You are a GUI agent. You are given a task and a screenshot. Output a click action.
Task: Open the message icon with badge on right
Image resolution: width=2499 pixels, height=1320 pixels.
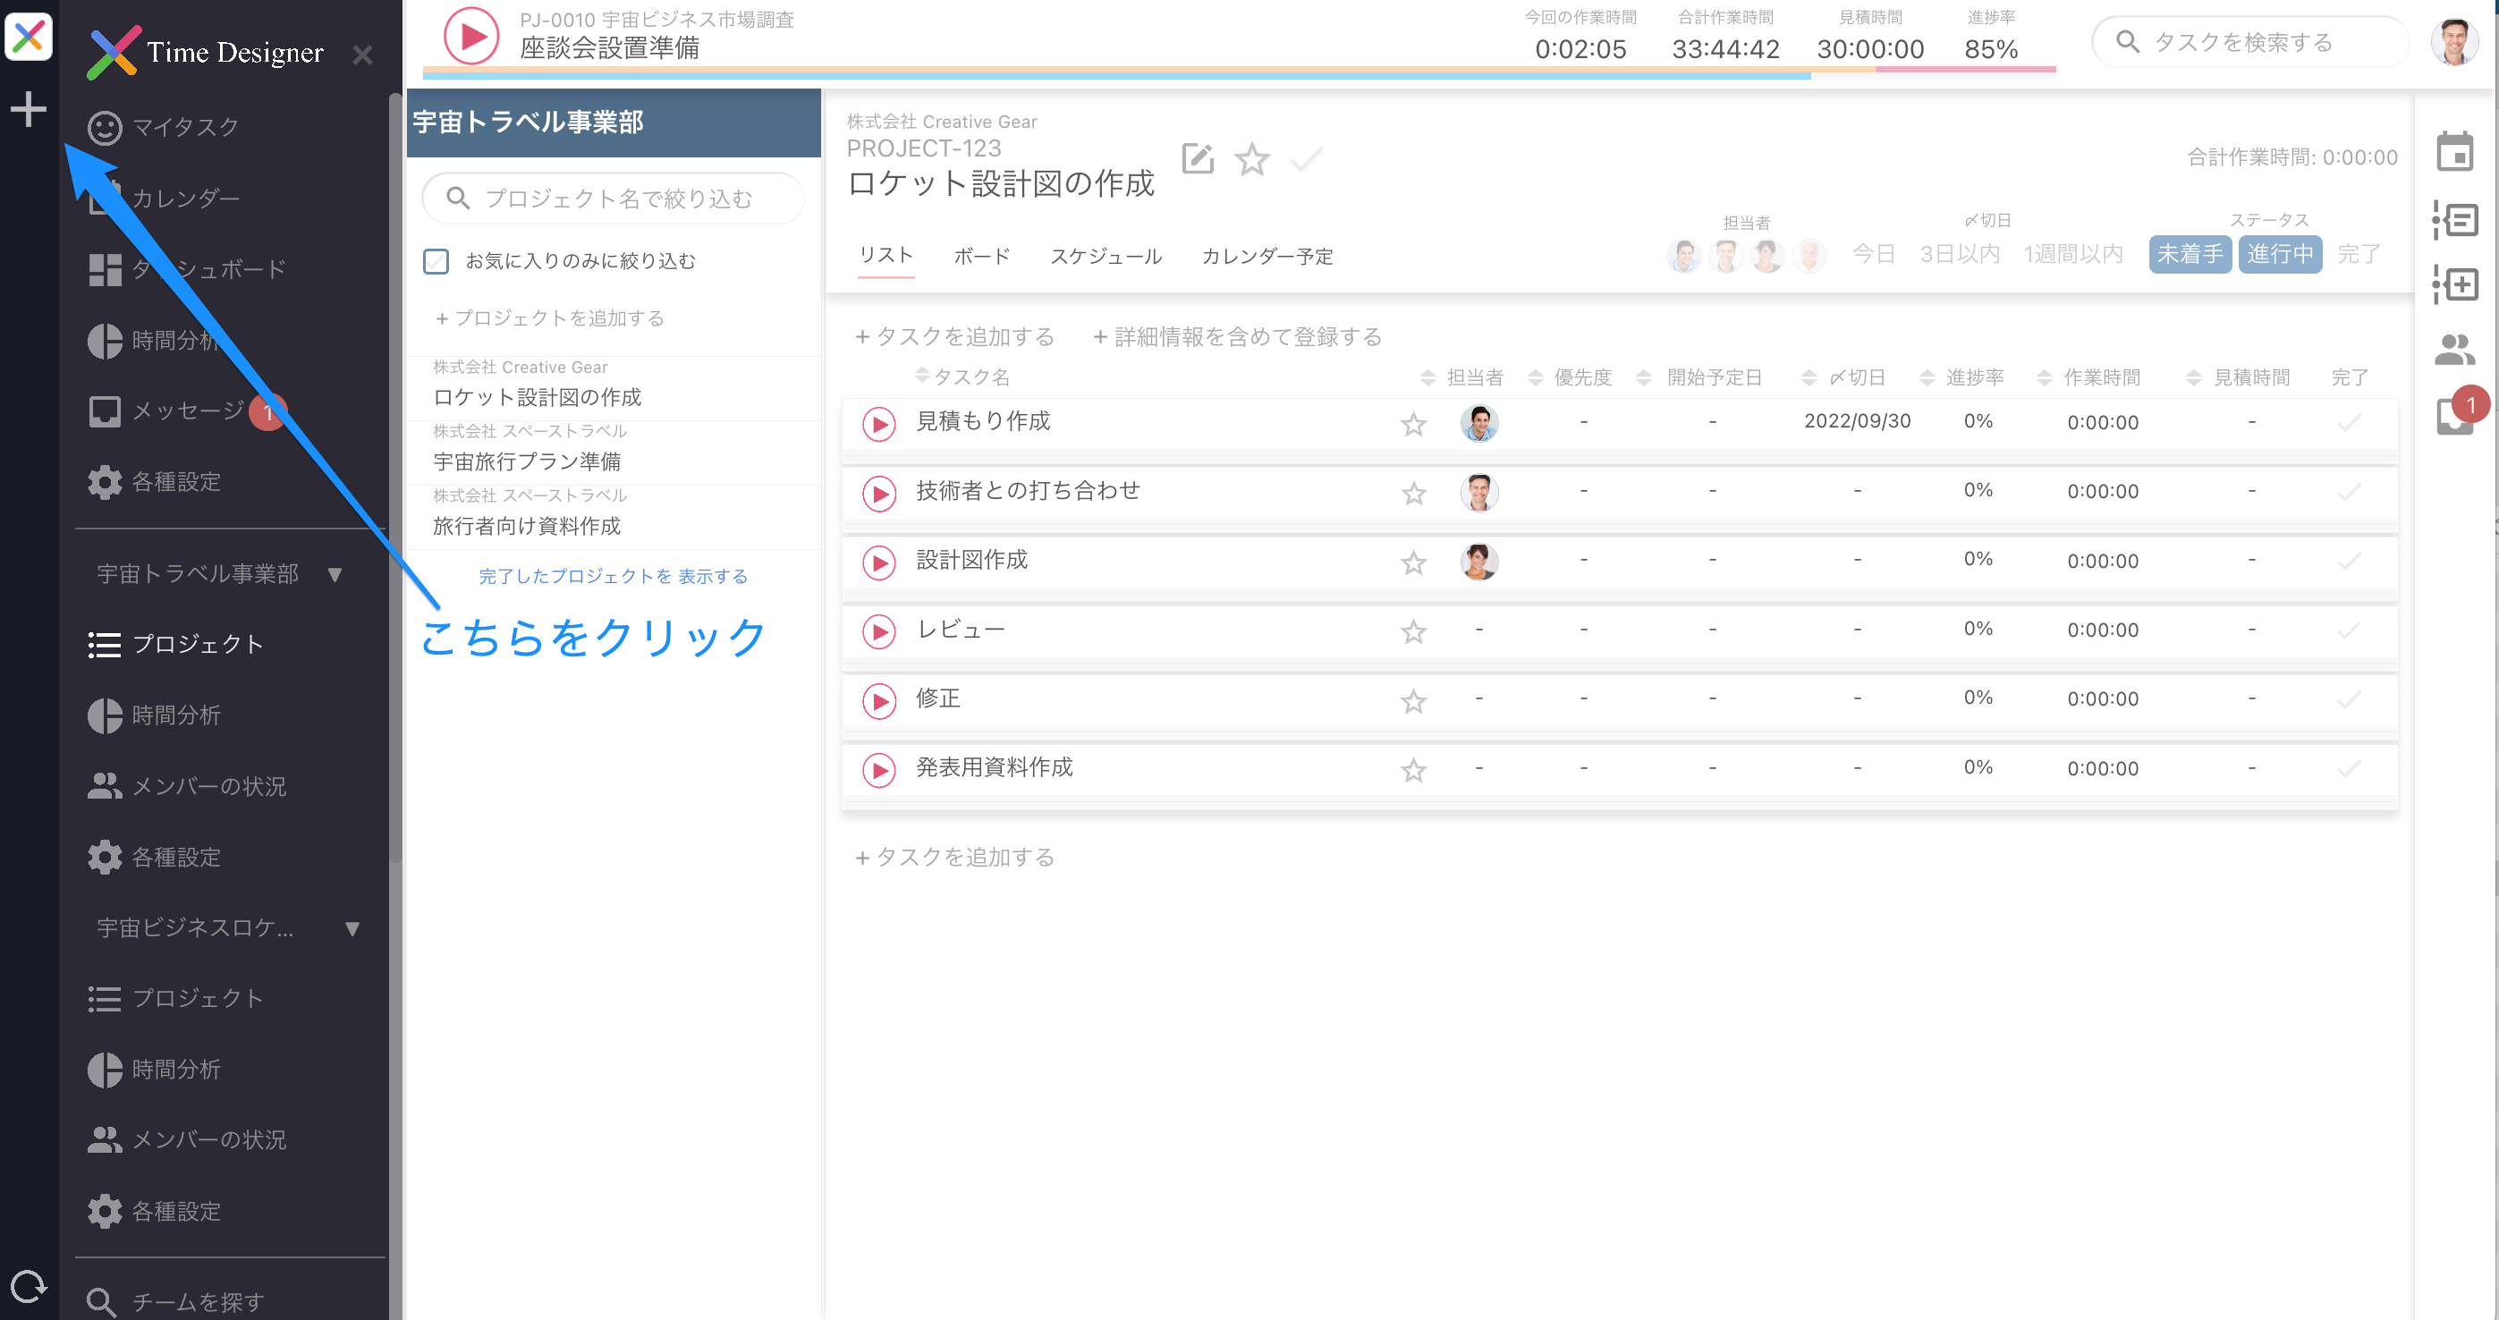click(2454, 415)
